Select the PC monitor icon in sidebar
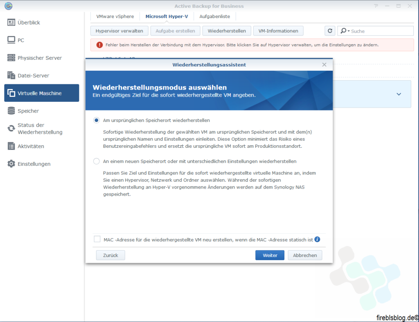419x322 pixels. [x=11, y=40]
